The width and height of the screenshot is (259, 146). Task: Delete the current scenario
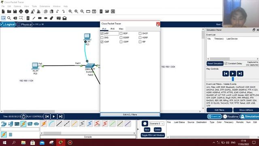157,130
